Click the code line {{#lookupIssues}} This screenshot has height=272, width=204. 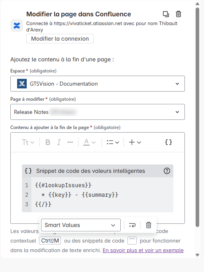point(63,185)
